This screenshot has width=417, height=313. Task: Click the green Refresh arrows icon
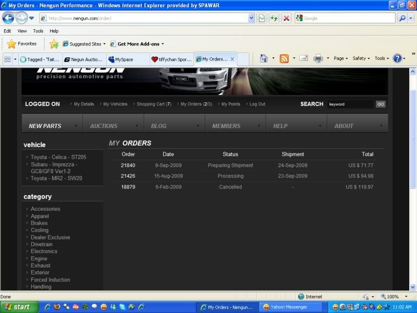pyautogui.click(x=274, y=18)
